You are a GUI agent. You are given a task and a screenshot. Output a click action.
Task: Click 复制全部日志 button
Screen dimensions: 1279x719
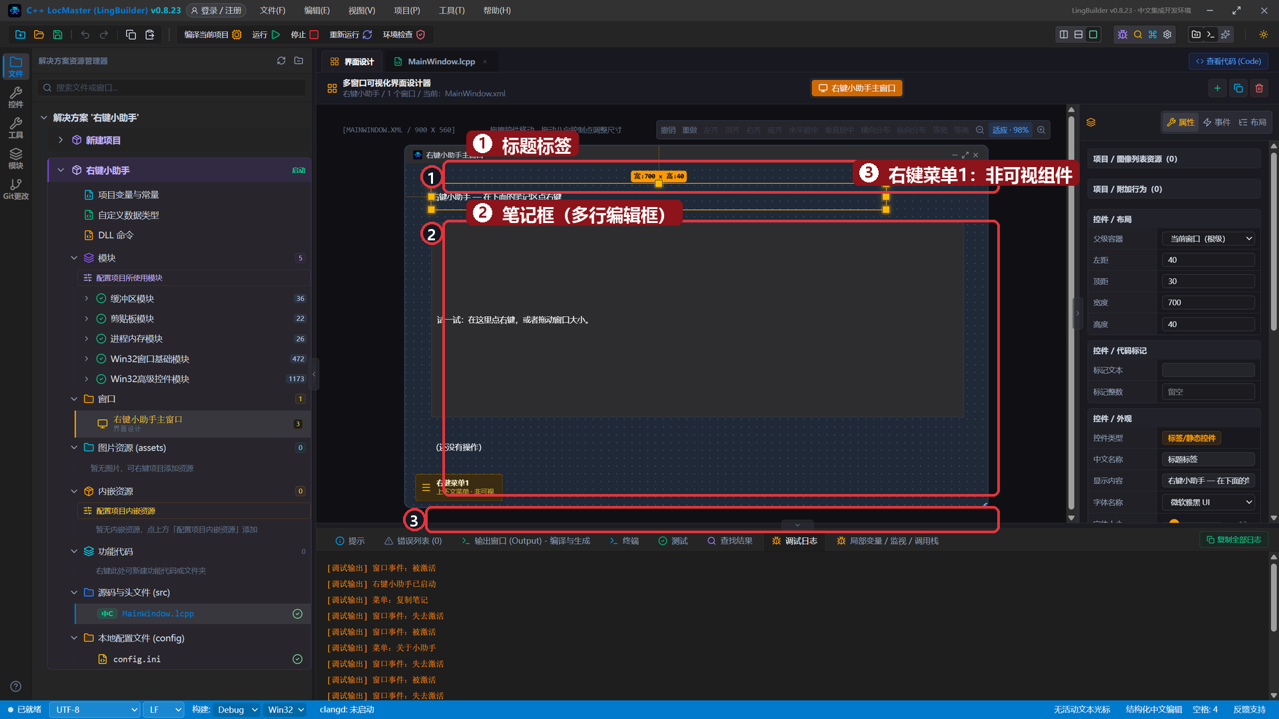tap(1234, 540)
